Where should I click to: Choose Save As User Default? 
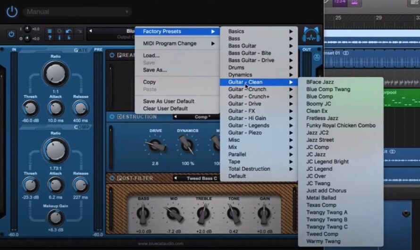(177, 101)
